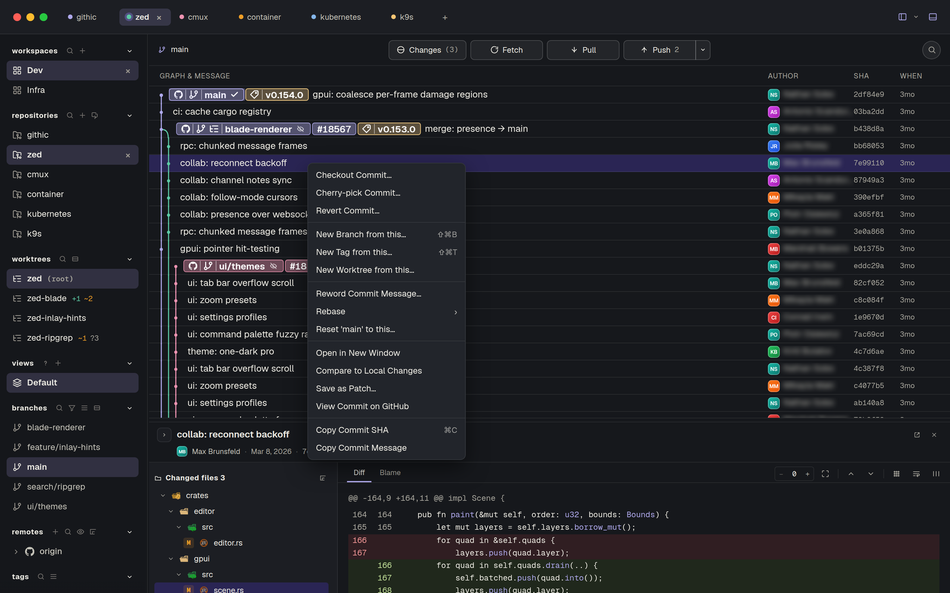Click the grid dots icon in diff toolbar
Screen dimensions: 950x593
(x=897, y=474)
